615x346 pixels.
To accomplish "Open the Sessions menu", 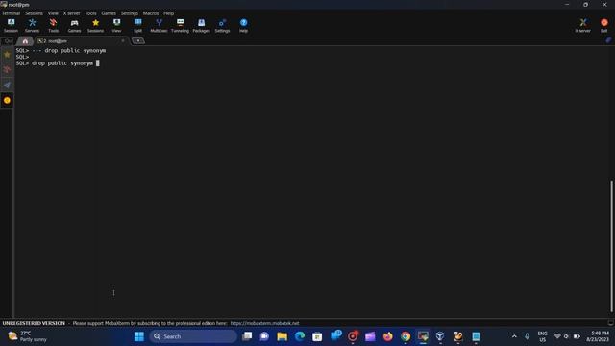I will point(35,13).
